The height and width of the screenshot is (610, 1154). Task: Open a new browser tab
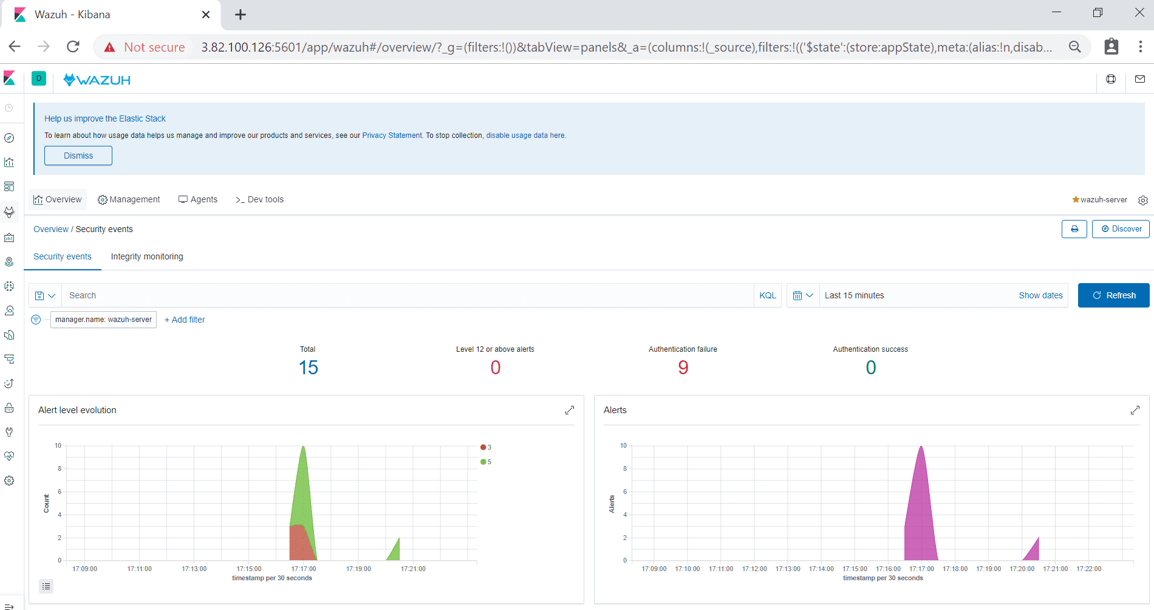click(x=241, y=15)
